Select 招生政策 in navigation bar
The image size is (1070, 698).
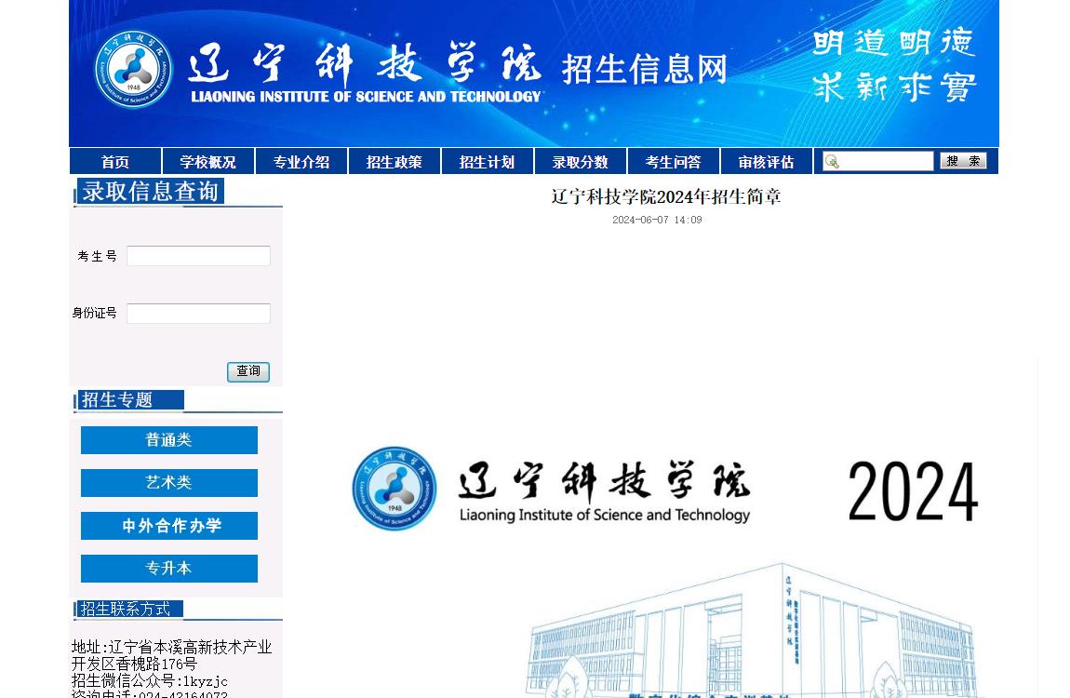coord(395,162)
